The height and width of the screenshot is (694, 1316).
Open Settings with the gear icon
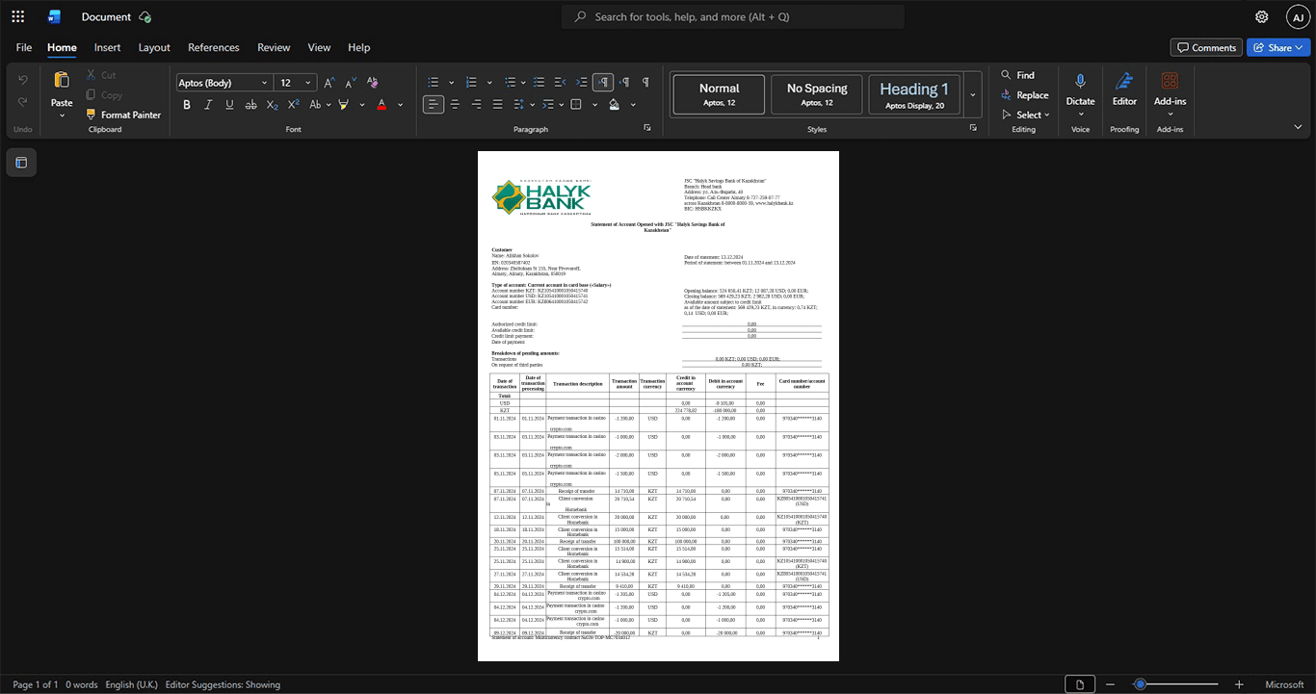pos(1261,16)
